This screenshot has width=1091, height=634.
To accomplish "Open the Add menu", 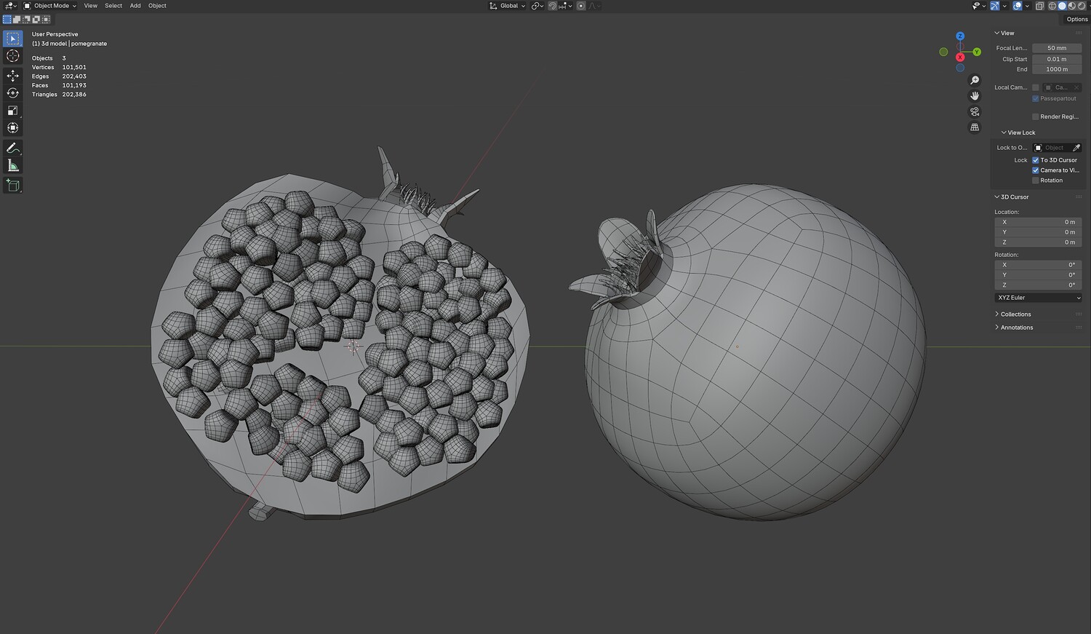I will pyautogui.click(x=135, y=6).
